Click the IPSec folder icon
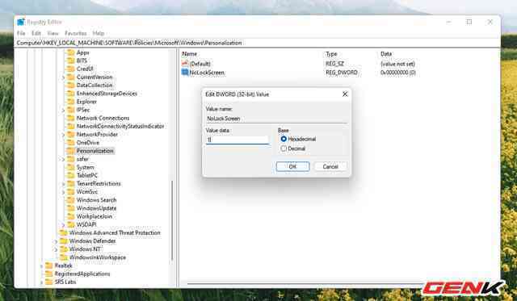The height and width of the screenshot is (301, 517). tap(70, 110)
